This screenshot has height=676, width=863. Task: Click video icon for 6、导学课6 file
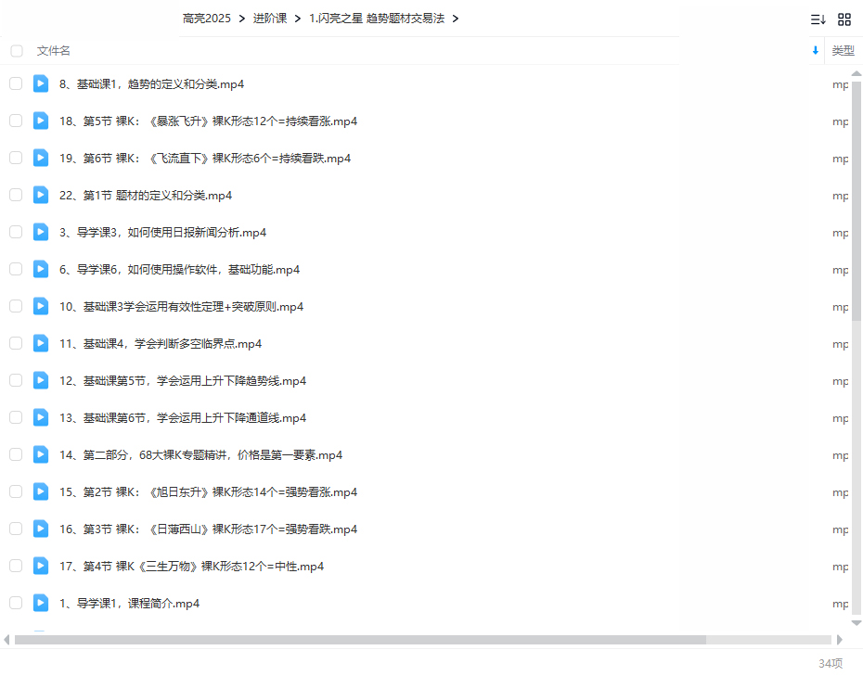(41, 269)
